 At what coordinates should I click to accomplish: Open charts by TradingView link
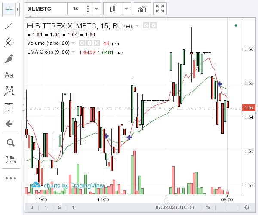[68, 186]
